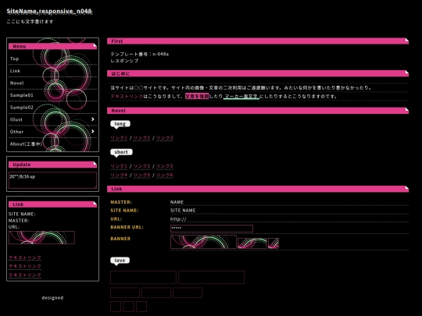Click the long speech-bubble label
The width and height of the screenshot is (422, 316).
tap(120, 123)
